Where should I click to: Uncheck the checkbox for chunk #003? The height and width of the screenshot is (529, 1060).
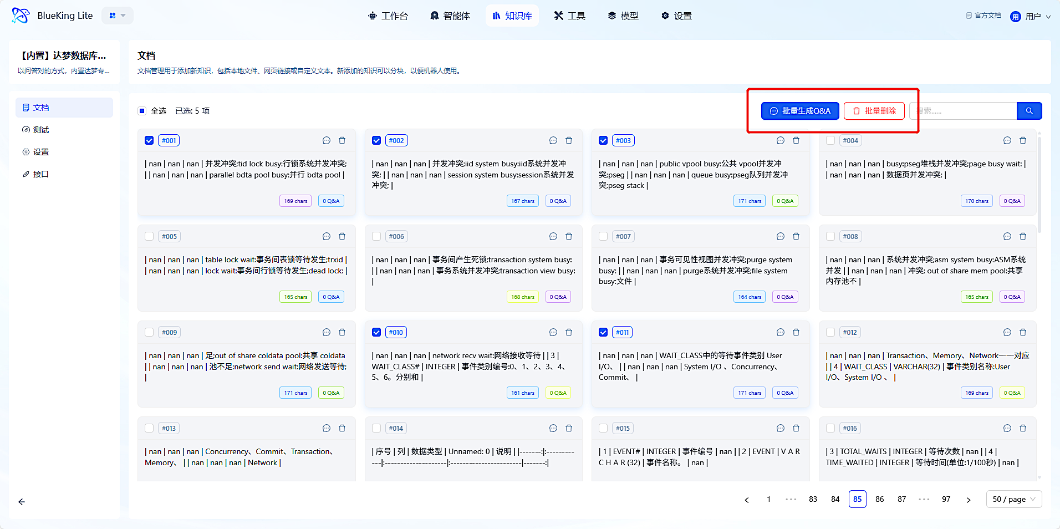(603, 141)
